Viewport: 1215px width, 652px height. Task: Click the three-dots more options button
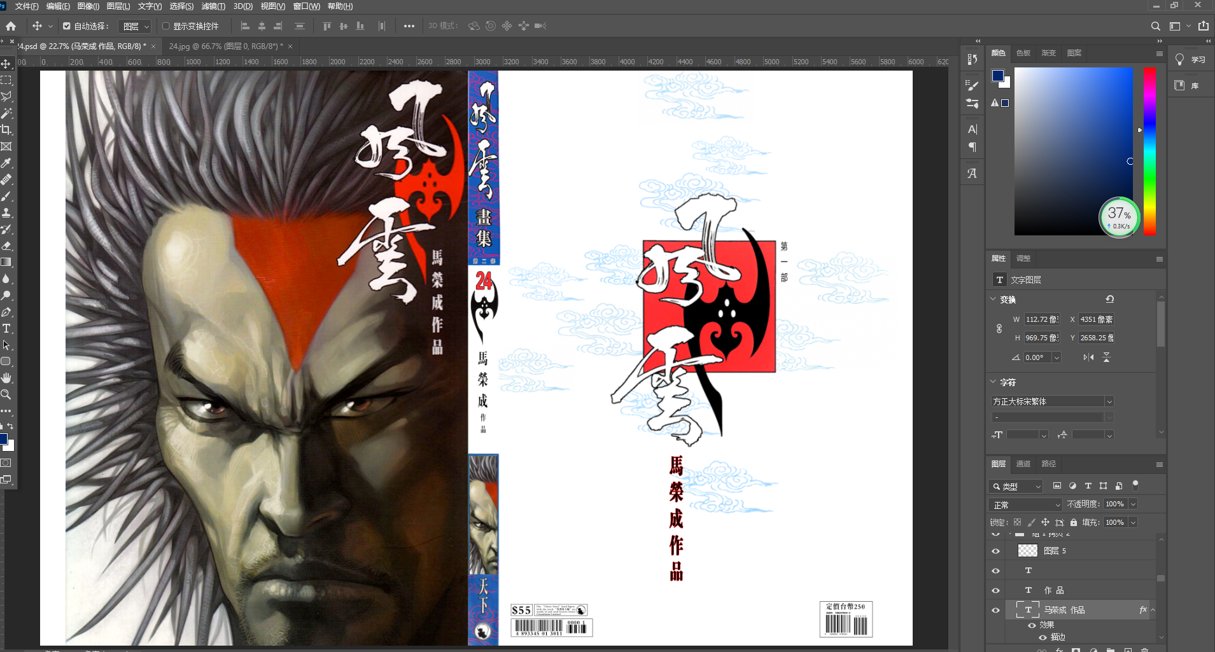click(409, 26)
